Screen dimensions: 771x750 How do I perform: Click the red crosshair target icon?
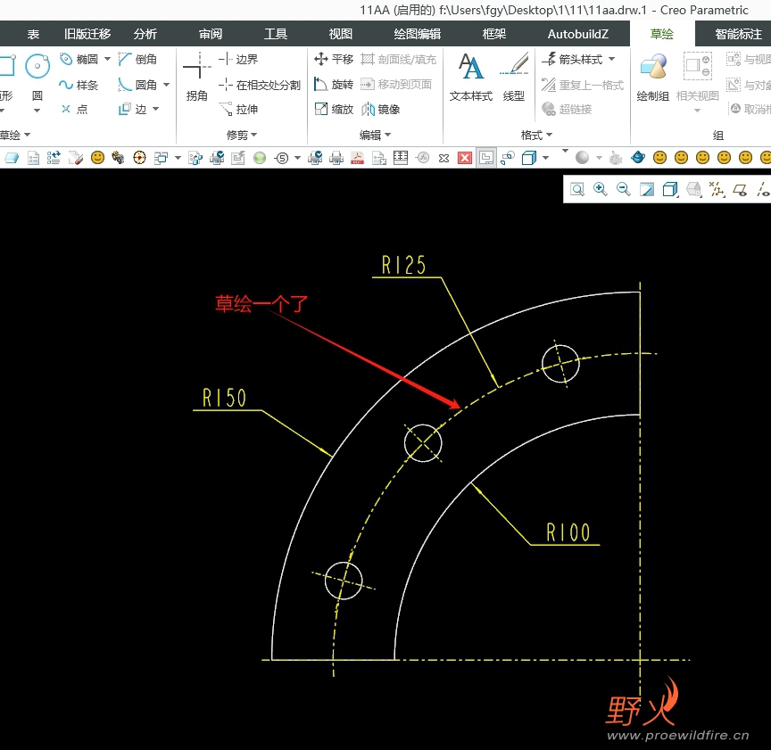click(139, 158)
